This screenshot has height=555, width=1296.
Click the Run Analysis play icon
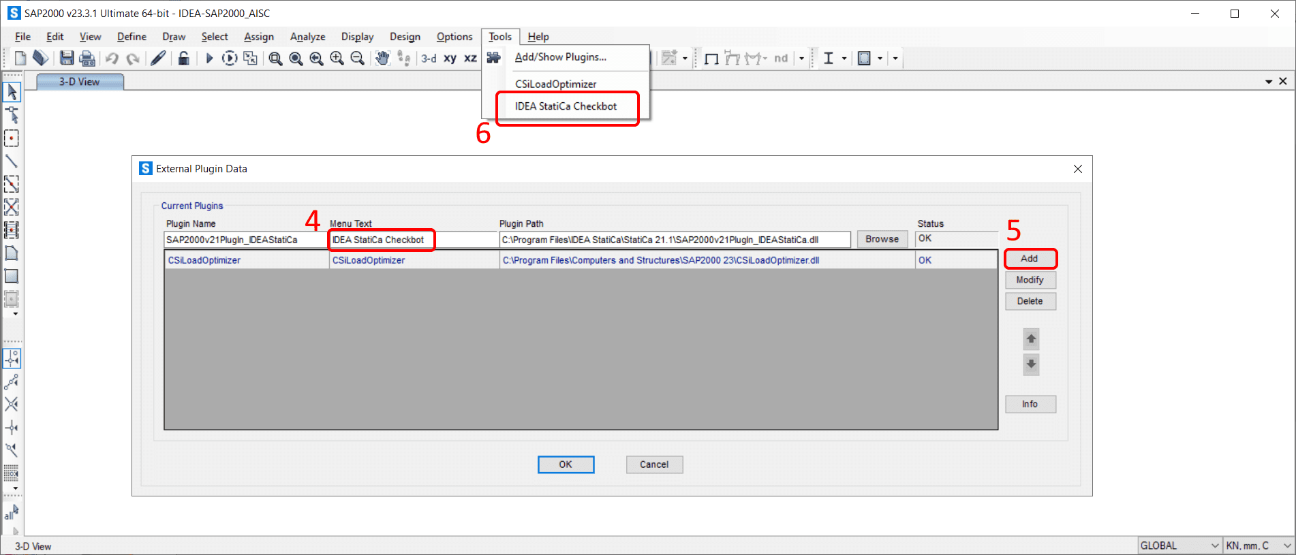click(209, 59)
